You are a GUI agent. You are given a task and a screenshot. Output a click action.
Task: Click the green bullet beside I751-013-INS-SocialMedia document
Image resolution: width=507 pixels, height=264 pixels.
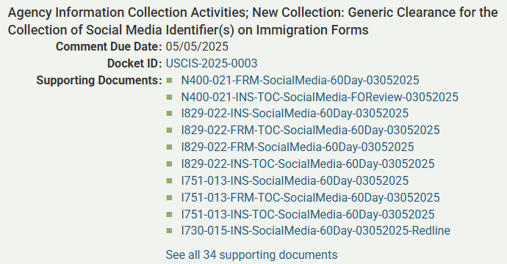(x=169, y=180)
